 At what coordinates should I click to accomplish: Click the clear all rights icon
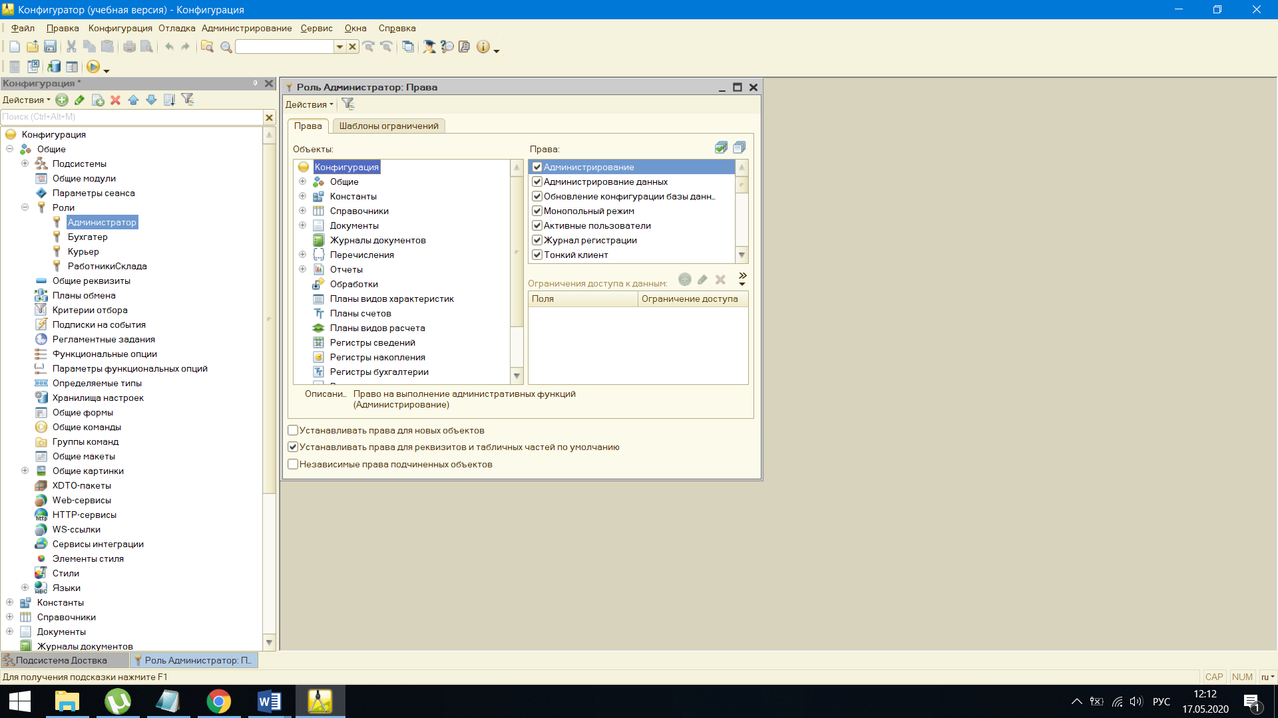739,148
